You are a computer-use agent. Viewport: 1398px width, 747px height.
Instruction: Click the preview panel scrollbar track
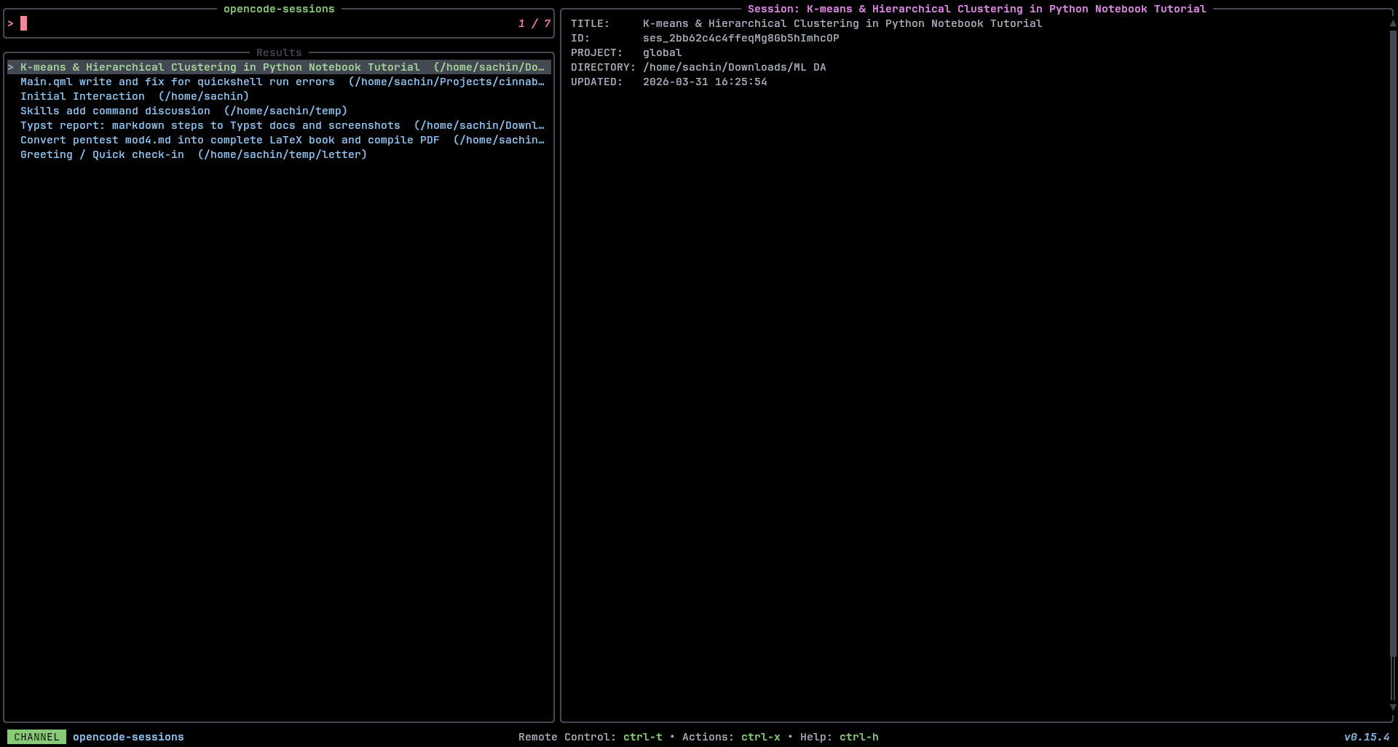pos(1393,364)
